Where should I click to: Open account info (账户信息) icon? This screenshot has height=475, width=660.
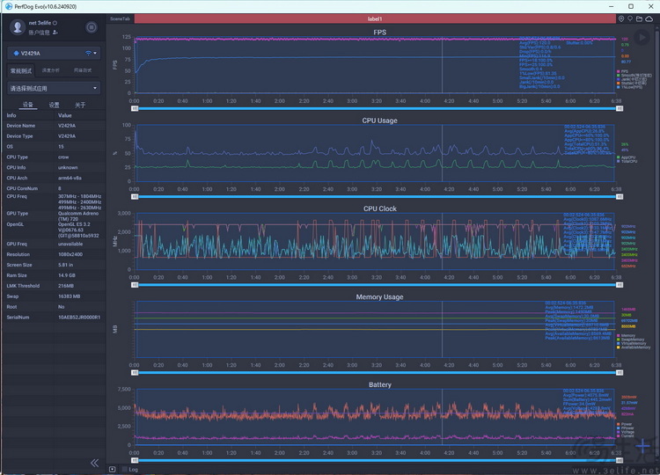click(x=55, y=33)
